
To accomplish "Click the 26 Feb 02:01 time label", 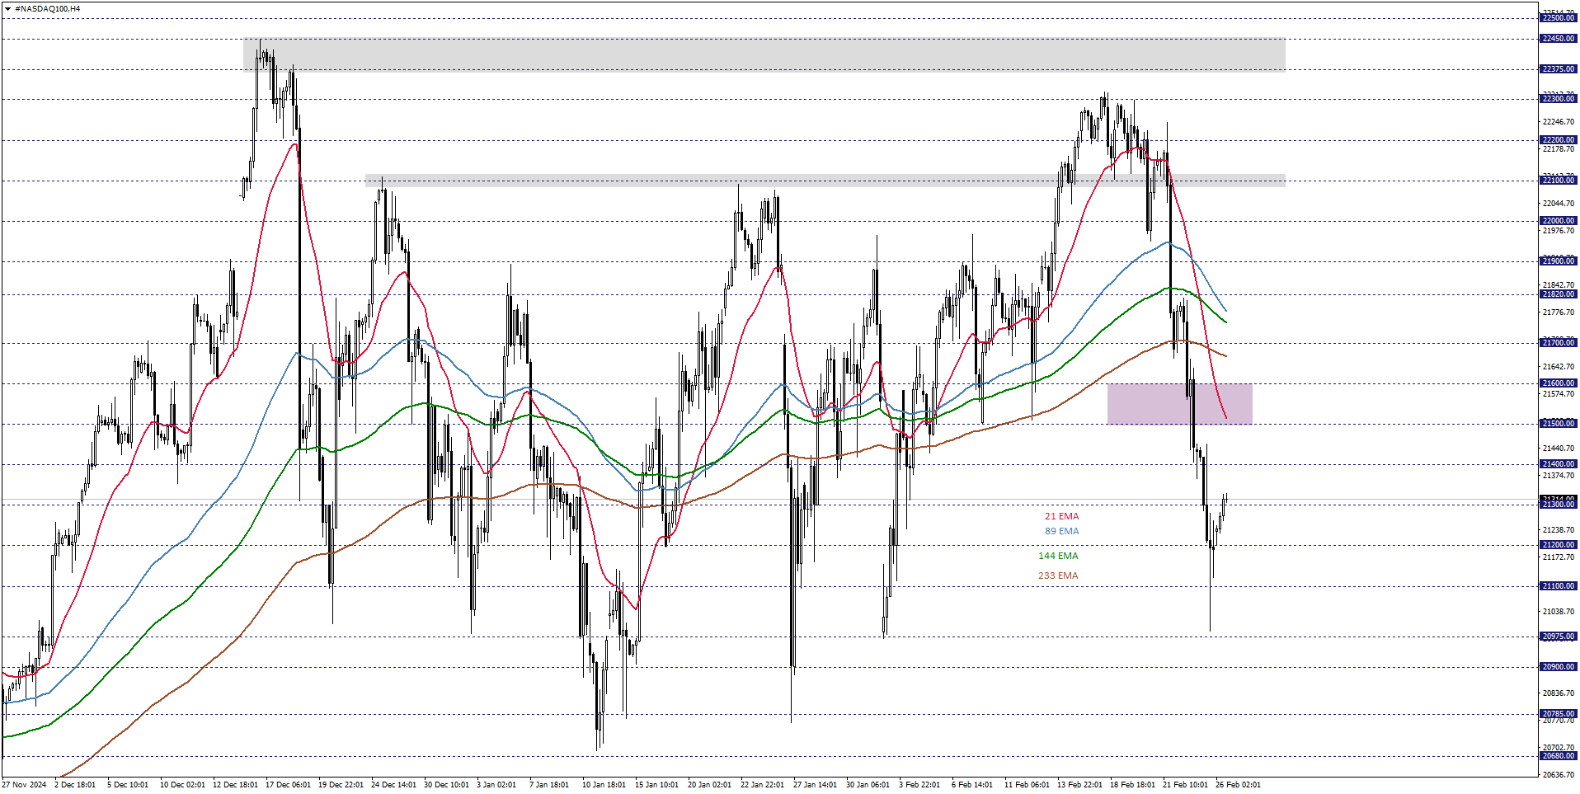I will (1238, 785).
